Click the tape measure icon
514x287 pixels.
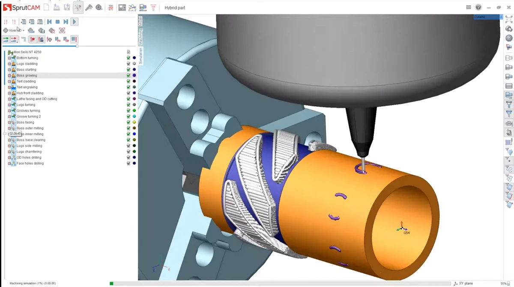[99, 7]
